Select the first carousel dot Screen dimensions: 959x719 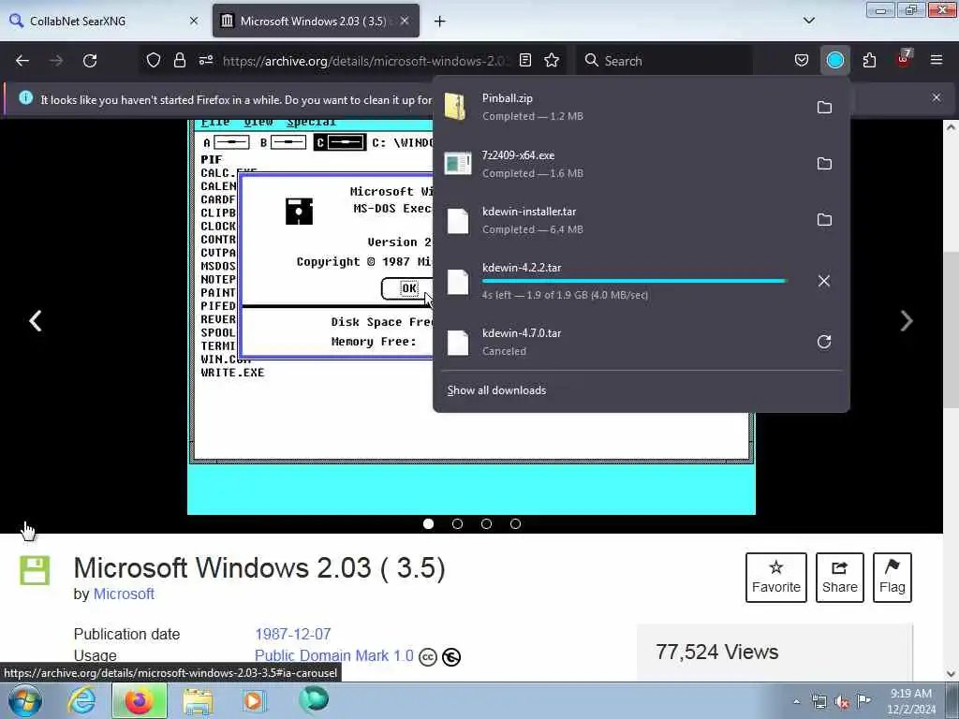pos(428,524)
